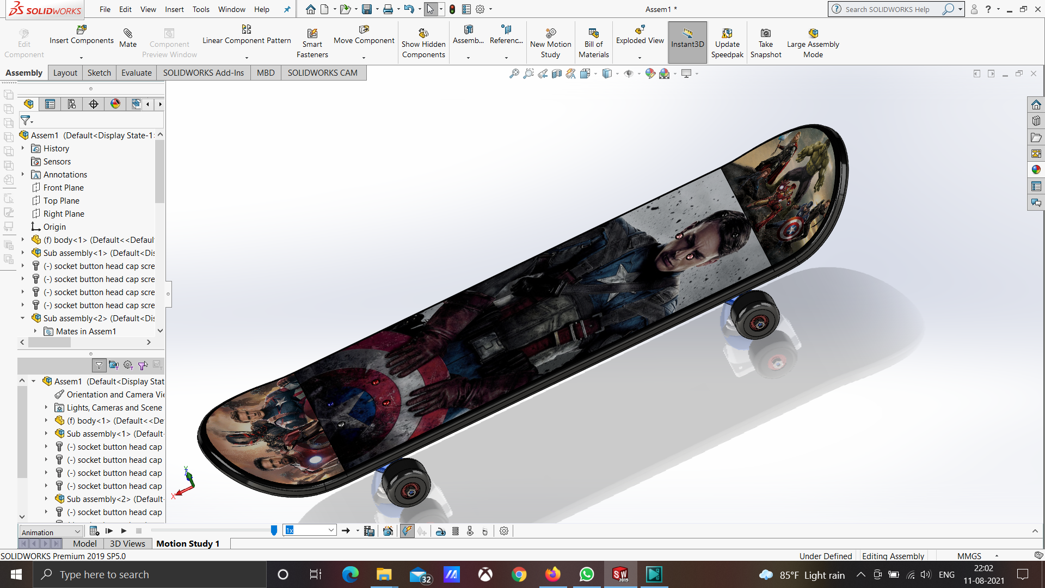
Task: Click the Calculate motion study icon
Action: [94, 531]
